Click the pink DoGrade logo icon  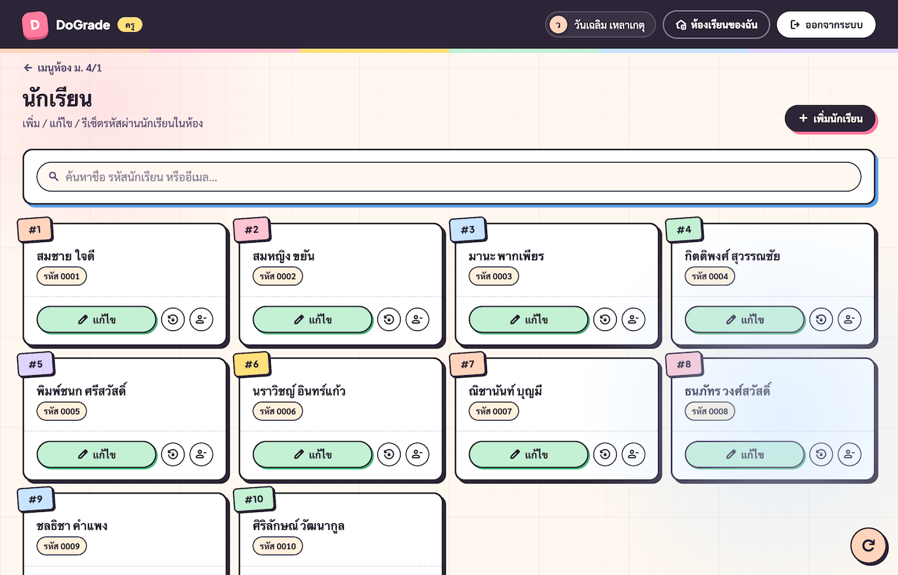pyautogui.click(x=35, y=25)
